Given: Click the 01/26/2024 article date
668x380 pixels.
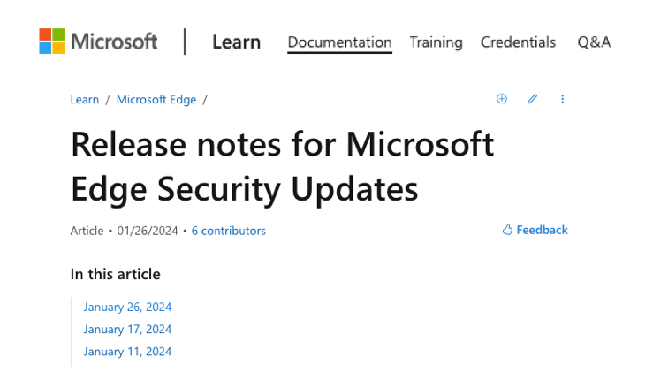Looking at the screenshot, I should coord(148,231).
